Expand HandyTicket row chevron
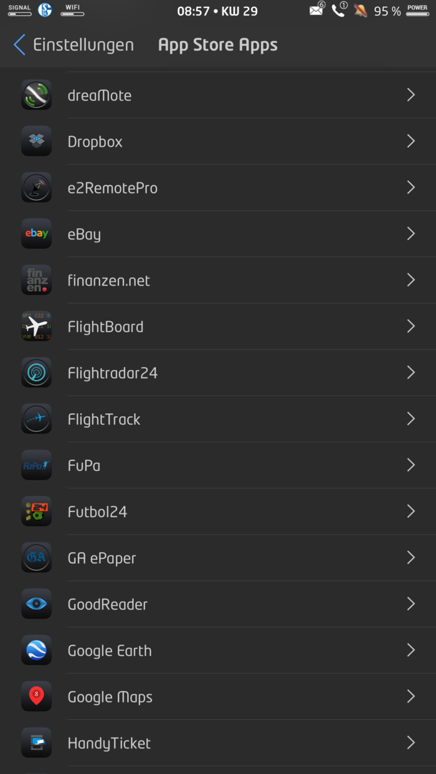The width and height of the screenshot is (436, 774). click(x=410, y=742)
